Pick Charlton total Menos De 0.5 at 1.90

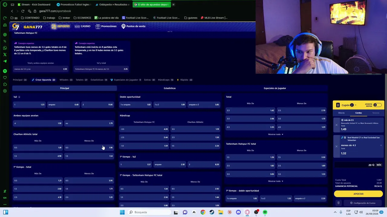pyautogui.click(x=89, y=148)
